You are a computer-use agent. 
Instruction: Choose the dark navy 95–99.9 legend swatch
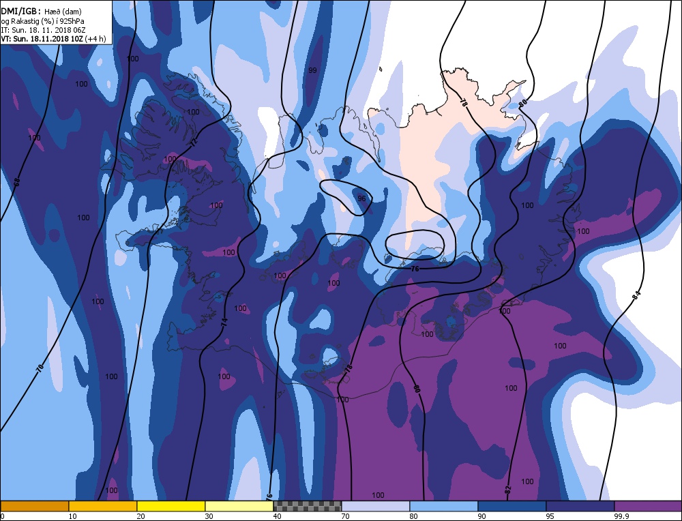click(580, 506)
